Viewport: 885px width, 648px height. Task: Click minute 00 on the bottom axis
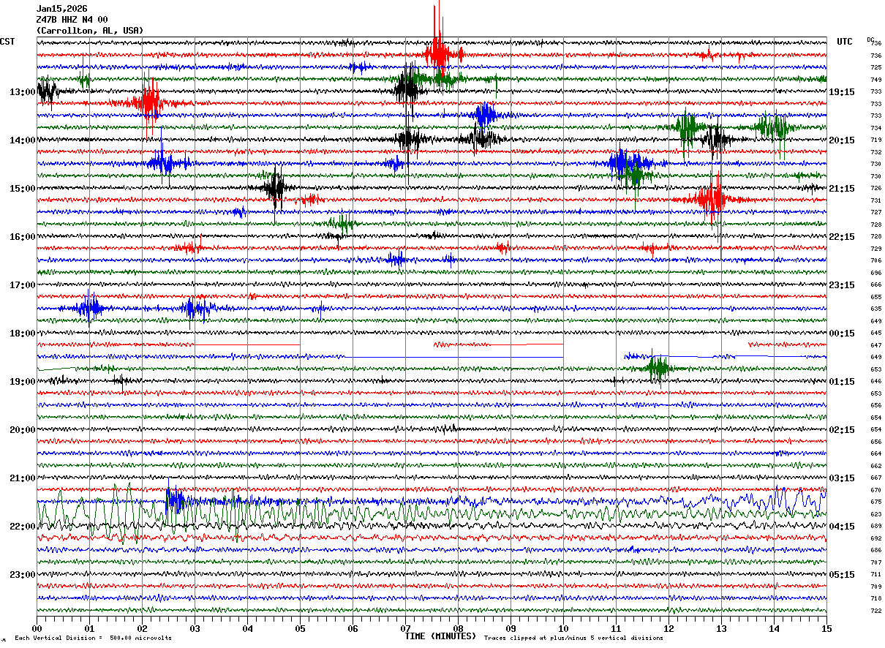click(x=37, y=628)
